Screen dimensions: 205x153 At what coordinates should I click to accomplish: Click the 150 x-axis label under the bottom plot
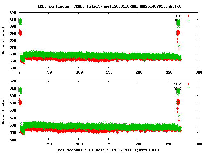pyautogui.click(x=109, y=144)
